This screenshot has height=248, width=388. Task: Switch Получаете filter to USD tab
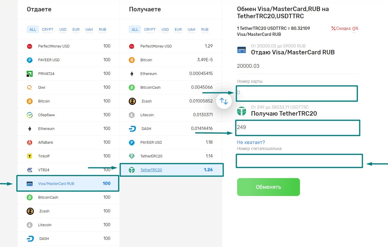[x=165, y=30]
